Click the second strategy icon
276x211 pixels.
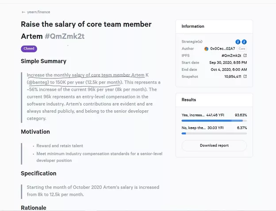(x=244, y=42)
